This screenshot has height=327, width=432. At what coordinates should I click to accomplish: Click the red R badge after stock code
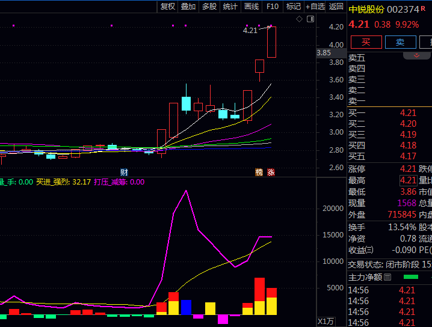(423, 9)
